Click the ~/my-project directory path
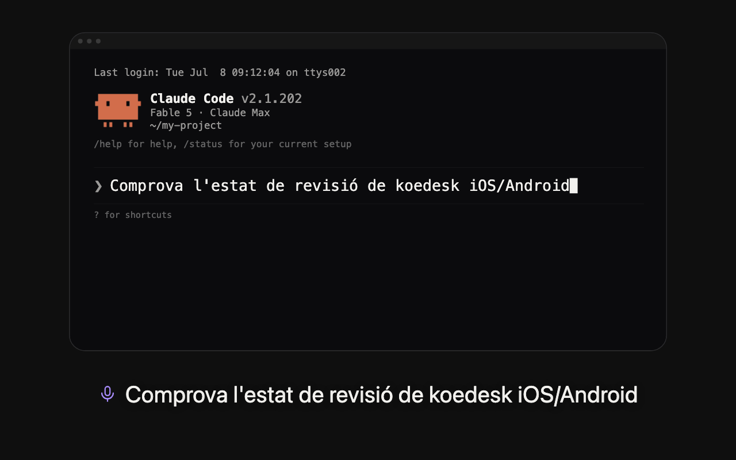736x460 pixels. [186, 125]
